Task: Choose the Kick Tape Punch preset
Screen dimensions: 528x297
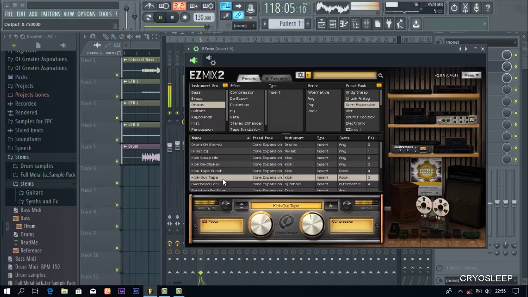Action: 285,171
